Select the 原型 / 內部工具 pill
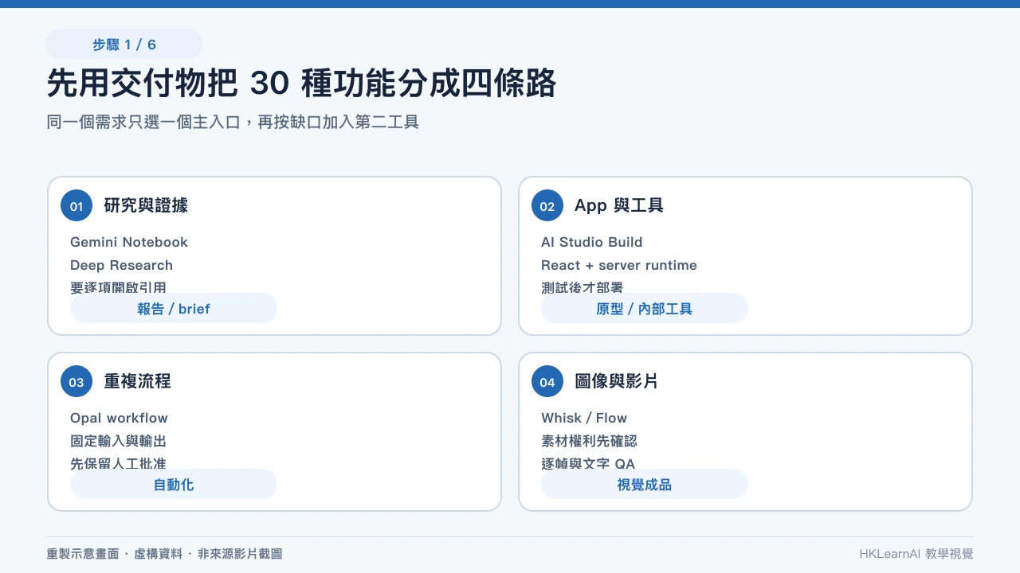Viewport: 1020px width, 573px height. click(645, 309)
